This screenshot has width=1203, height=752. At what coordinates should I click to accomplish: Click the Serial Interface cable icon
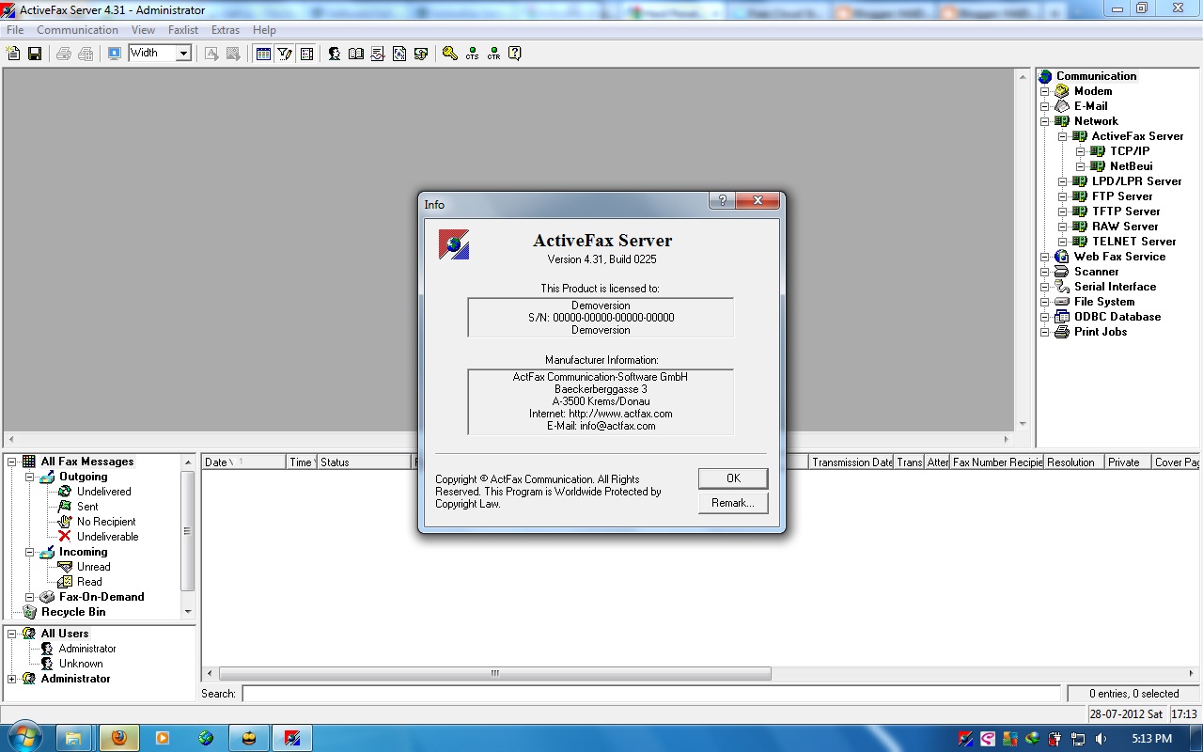click(1062, 287)
